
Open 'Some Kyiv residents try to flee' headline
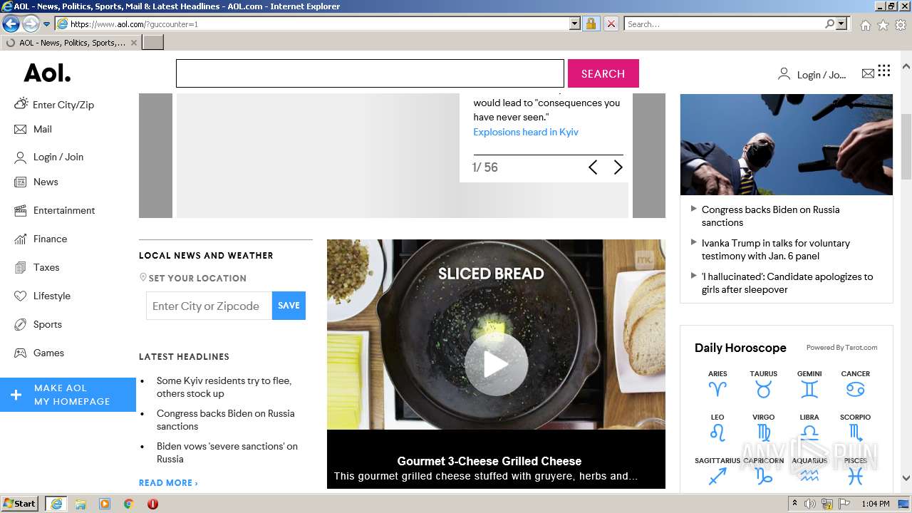[x=224, y=387]
